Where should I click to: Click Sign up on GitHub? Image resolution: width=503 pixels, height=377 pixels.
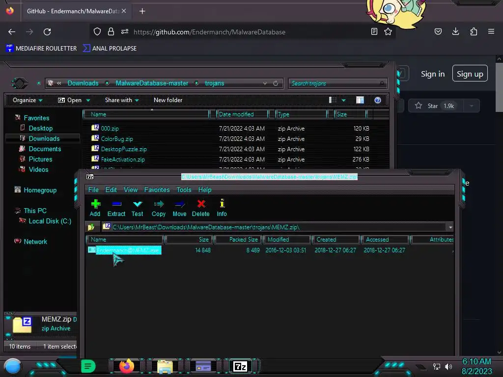coord(470,74)
